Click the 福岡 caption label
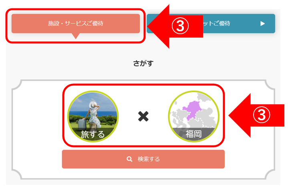The width and height of the screenshot is (288, 188). pos(193,134)
